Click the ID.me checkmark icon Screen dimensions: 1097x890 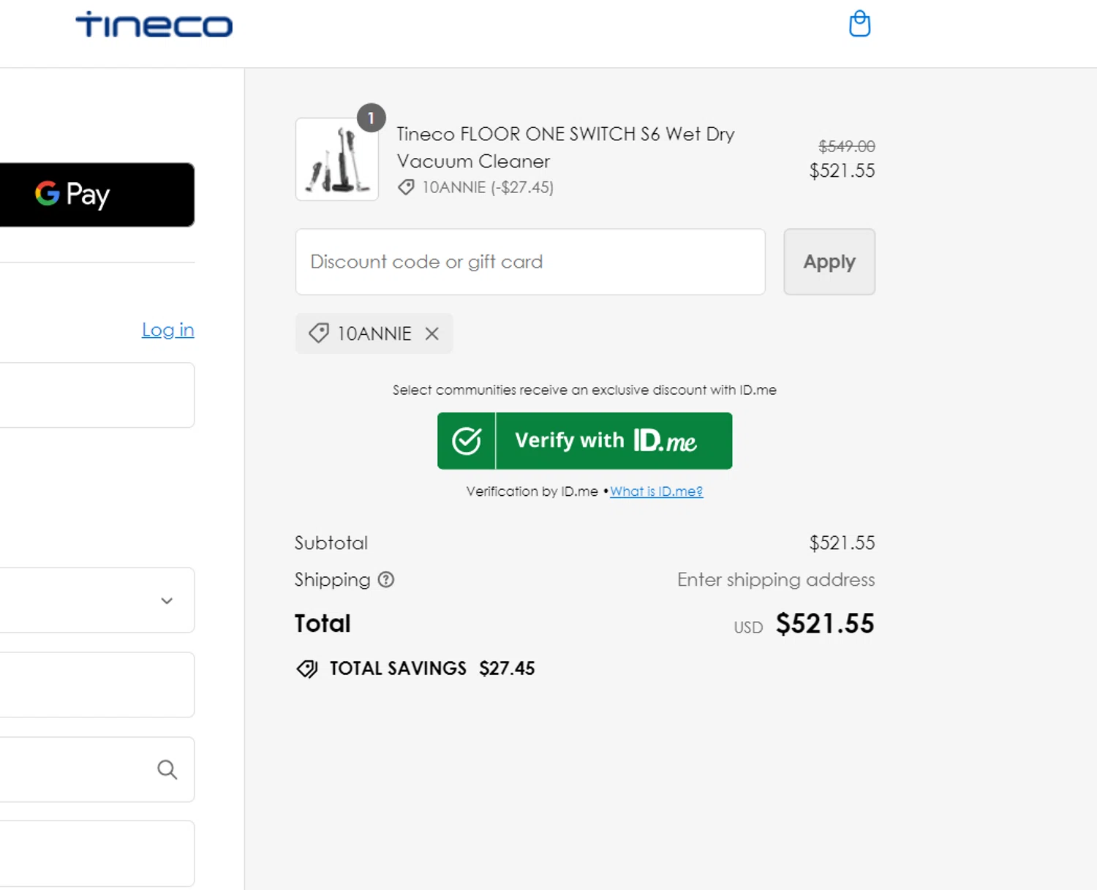pos(467,440)
